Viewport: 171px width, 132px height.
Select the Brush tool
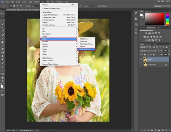[x=3, y=39]
